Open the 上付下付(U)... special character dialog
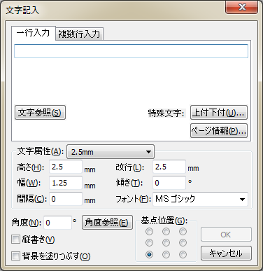263x271 pixels. [219, 113]
